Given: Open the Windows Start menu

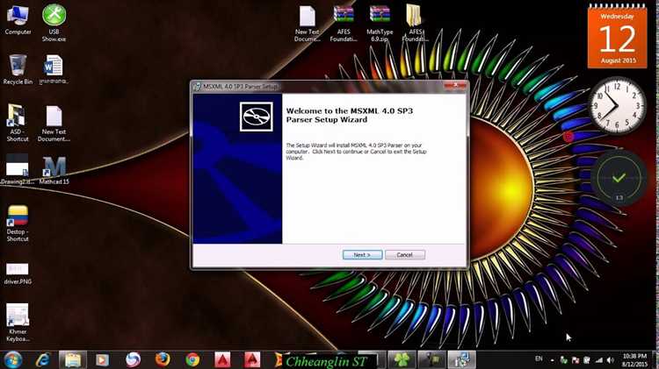Looking at the screenshot, I should pyautogui.click(x=12, y=359).
